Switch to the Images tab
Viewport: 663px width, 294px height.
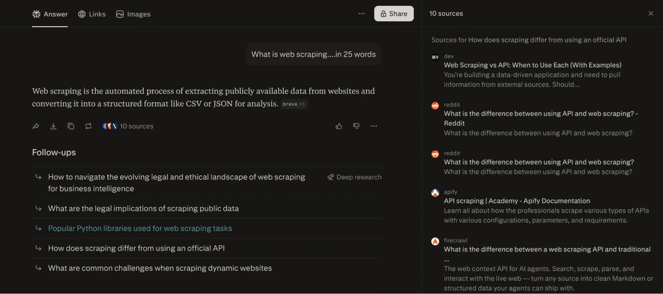133,14
